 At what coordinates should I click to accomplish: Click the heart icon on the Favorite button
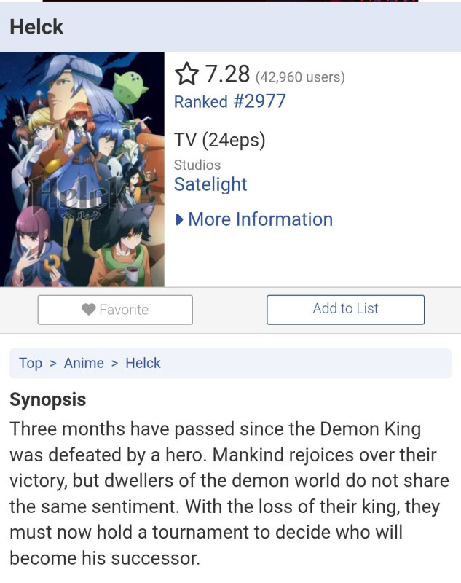(89, 309)
